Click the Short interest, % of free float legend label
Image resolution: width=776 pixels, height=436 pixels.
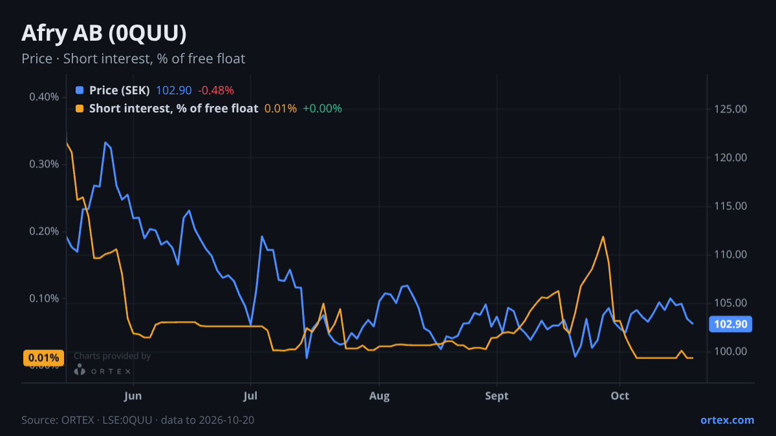(x=173, y=109)
